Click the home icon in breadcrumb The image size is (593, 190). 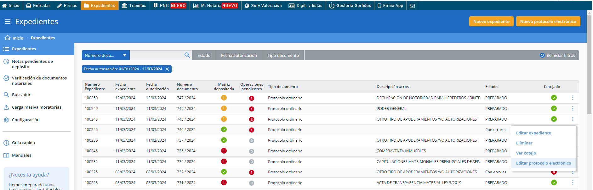8,38
